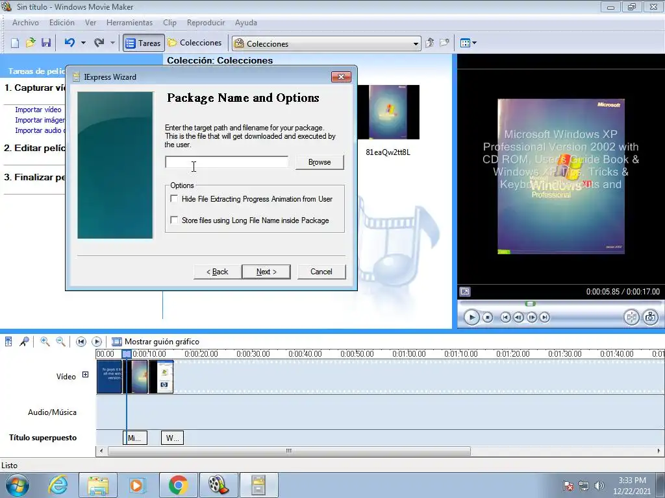Viewport: 665px width, 498px height.
Task: Step to the next frame
Action: click(532, 317)
